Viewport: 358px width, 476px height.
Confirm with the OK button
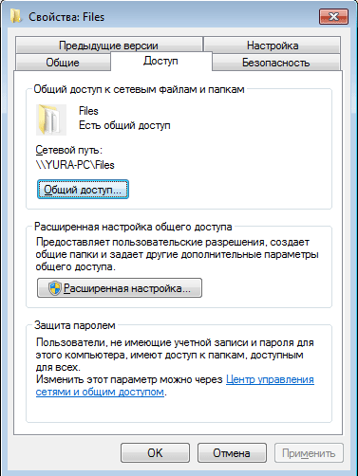[x=155, y=452]
